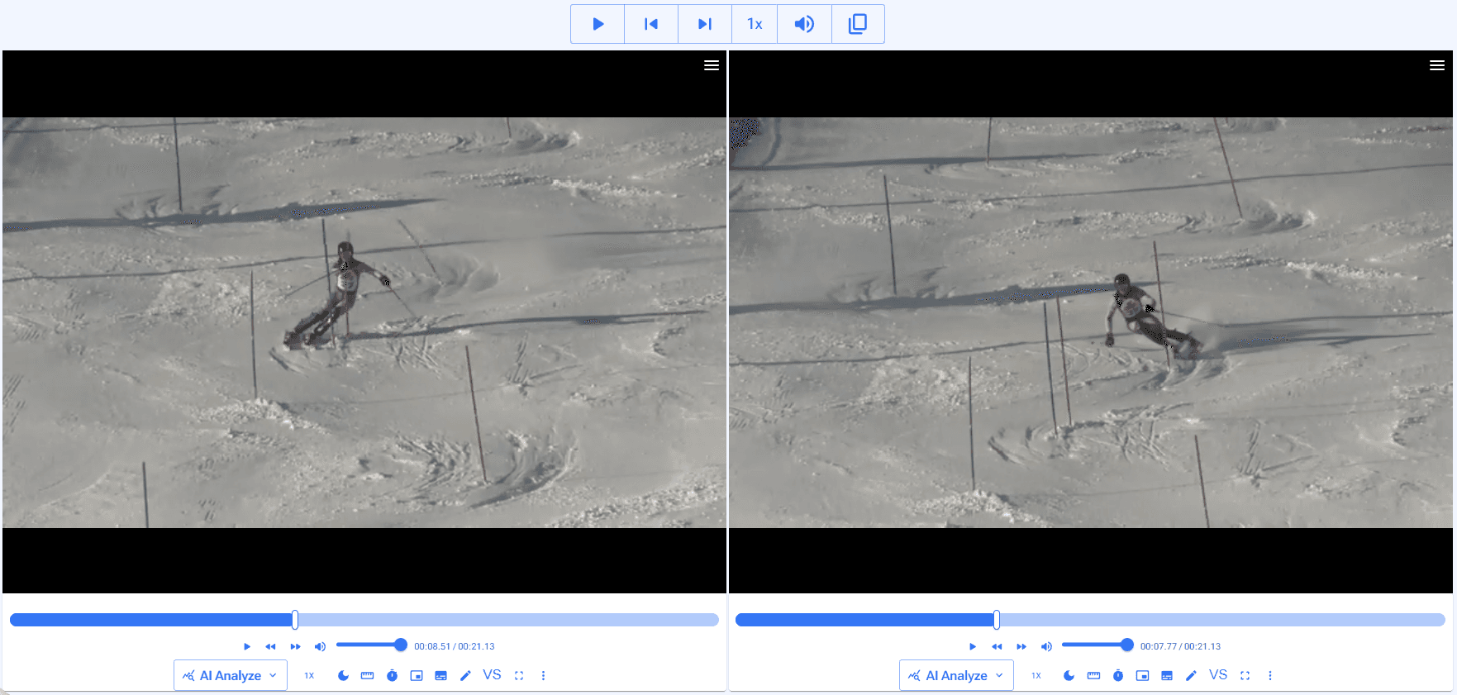The width and height of the screenshot is (1457, 695).
Task: Mute the right video's volume
Action: 1046,646
